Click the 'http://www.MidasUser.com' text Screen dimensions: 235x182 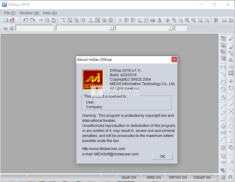[x=104, y=149]
